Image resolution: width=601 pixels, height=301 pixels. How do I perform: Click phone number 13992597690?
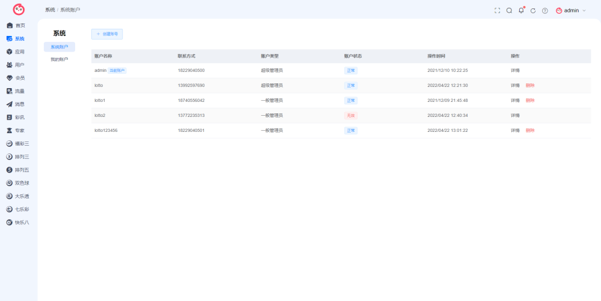[x=191, y=85]
